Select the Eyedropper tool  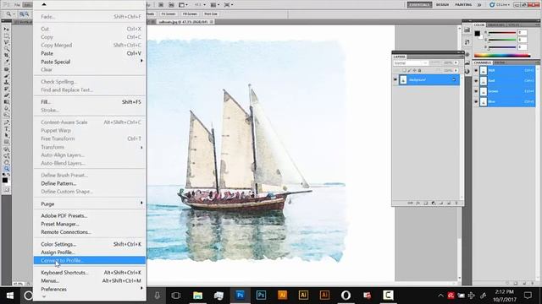(6, 62)
